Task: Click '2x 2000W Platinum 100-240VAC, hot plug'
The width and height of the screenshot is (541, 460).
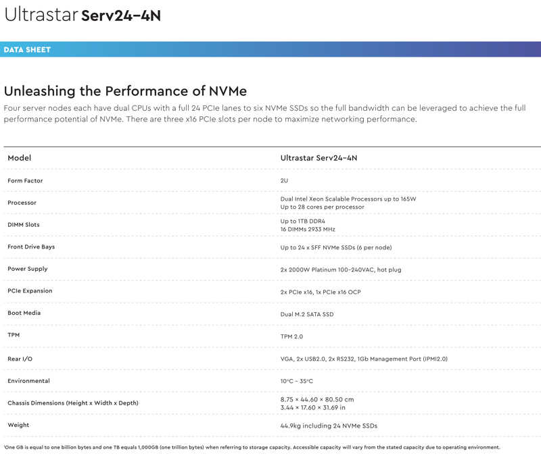Action: (x=341, y=270)
